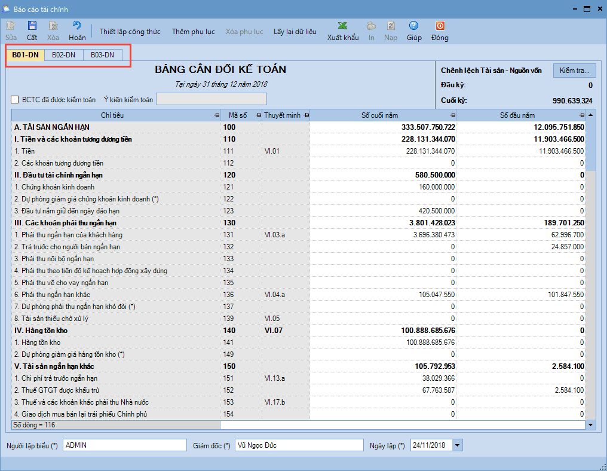Pin the Chỉ tiêu column header

pyautogui.click(x=216, y=115)
